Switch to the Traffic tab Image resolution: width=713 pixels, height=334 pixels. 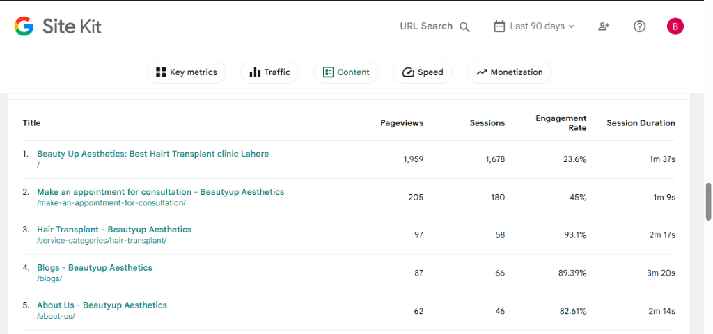(x=269, y=72)
